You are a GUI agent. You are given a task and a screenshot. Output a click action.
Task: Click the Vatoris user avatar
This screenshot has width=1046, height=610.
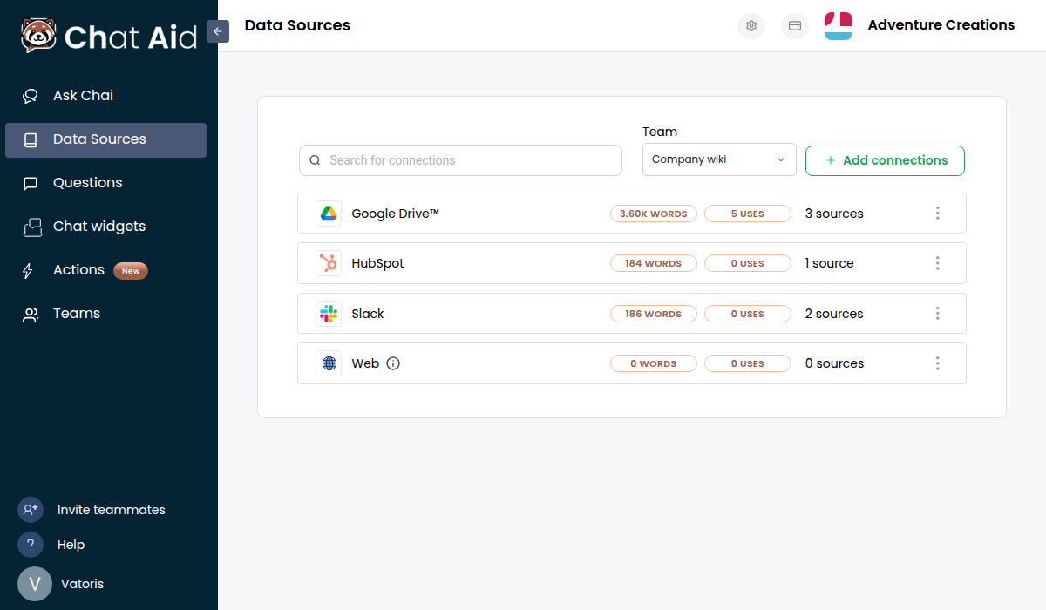[x=35, y=584]
